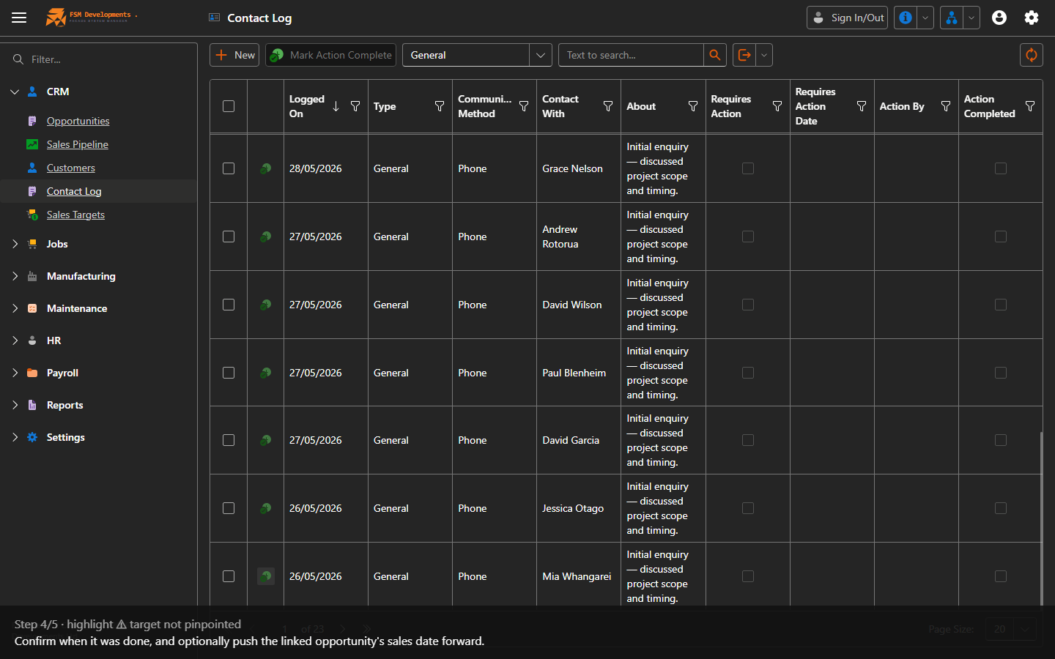Select the David Wilson row checkbox

[x=229, y=305]
